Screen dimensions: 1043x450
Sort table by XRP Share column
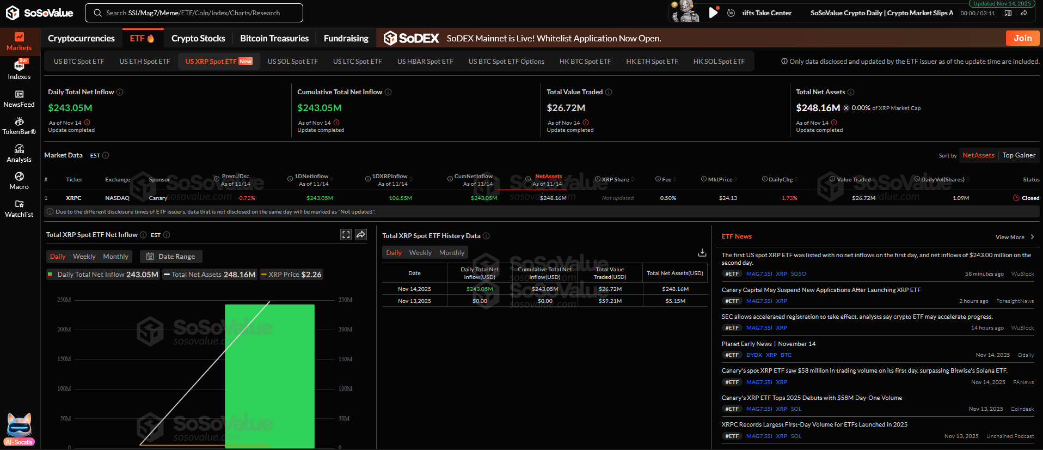(x=615, y=179)
